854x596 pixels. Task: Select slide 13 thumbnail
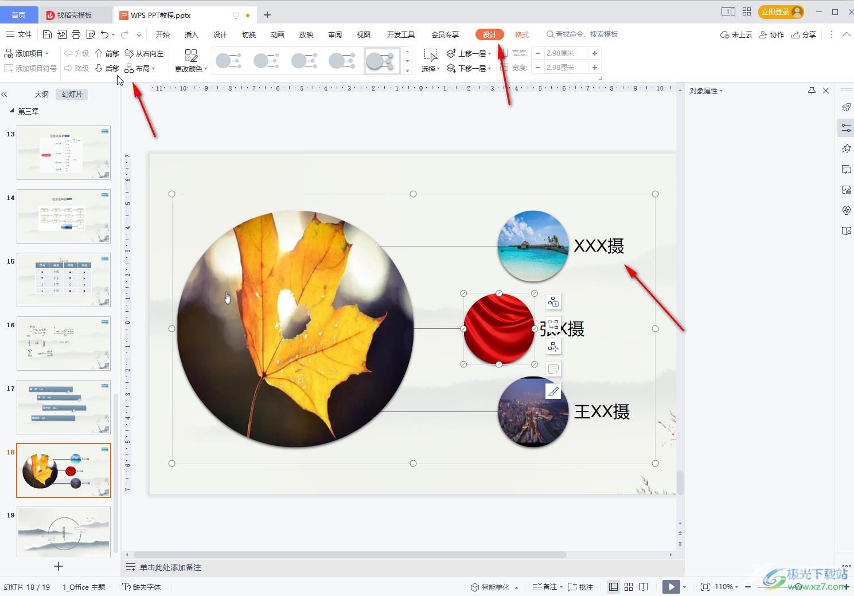point(64,153)
